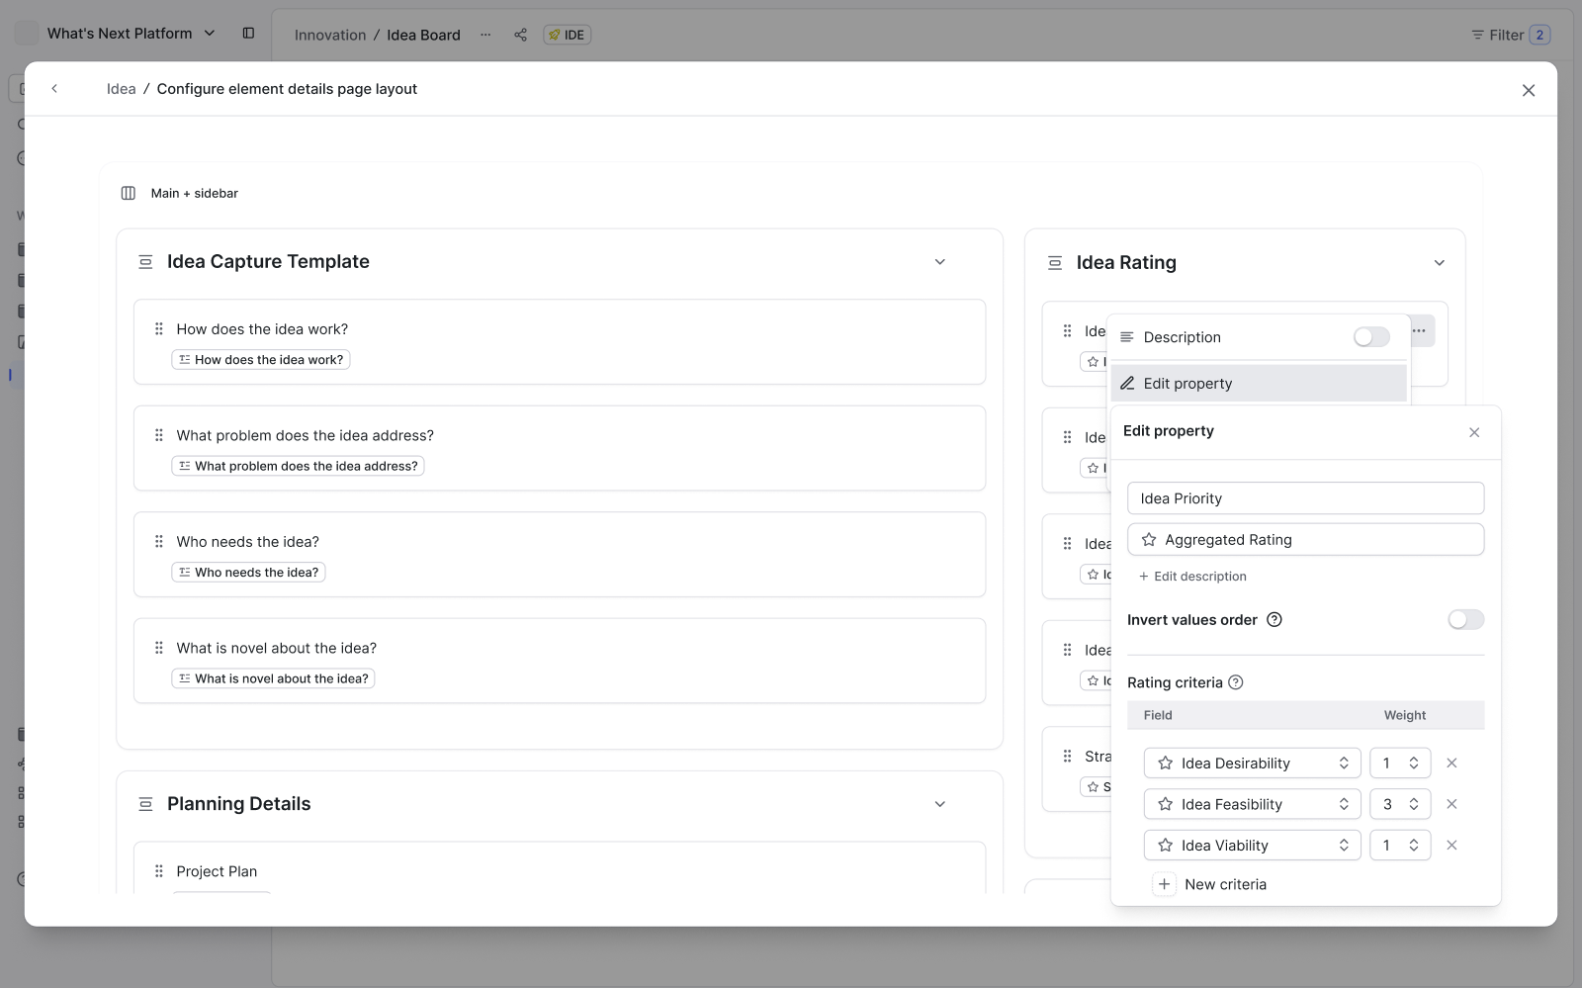Click drag handle for Who needs the idea

tap(159, 541)
